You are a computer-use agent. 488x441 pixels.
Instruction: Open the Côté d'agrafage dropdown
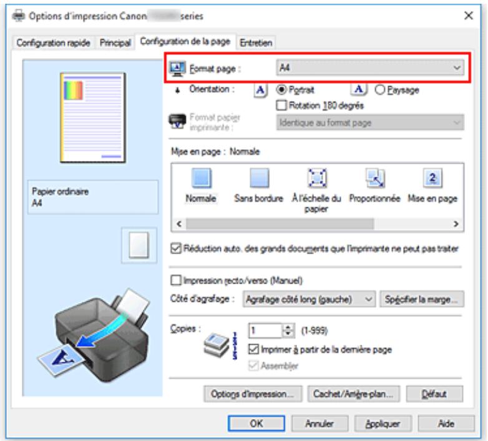click(x=309, y=299)
